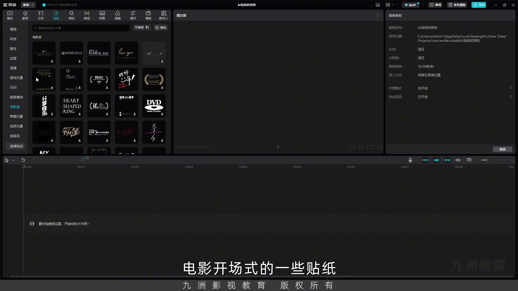Toggle player fullscreen icon

coord(380,147)
